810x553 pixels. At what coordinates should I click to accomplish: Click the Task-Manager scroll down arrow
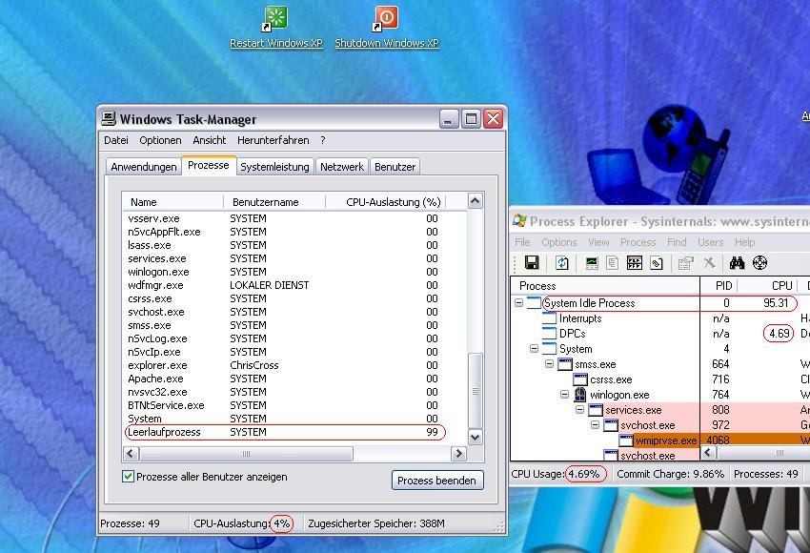[476, 437]
